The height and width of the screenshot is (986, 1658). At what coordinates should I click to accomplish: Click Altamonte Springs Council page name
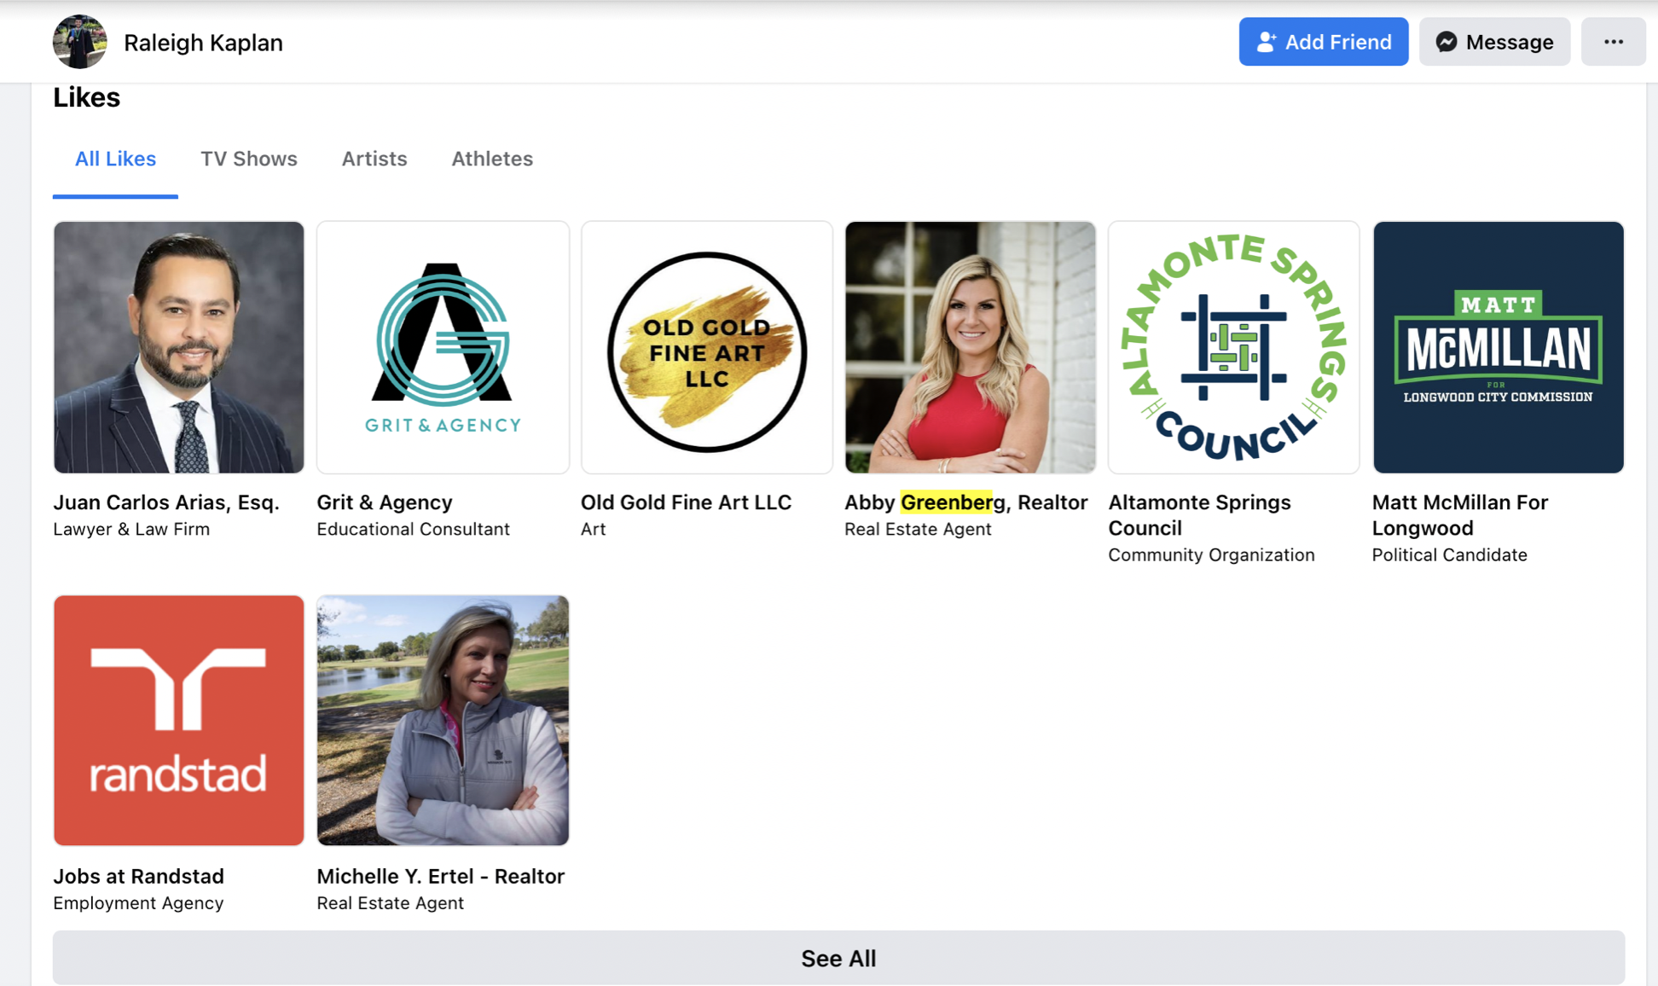coord(1199,515)
